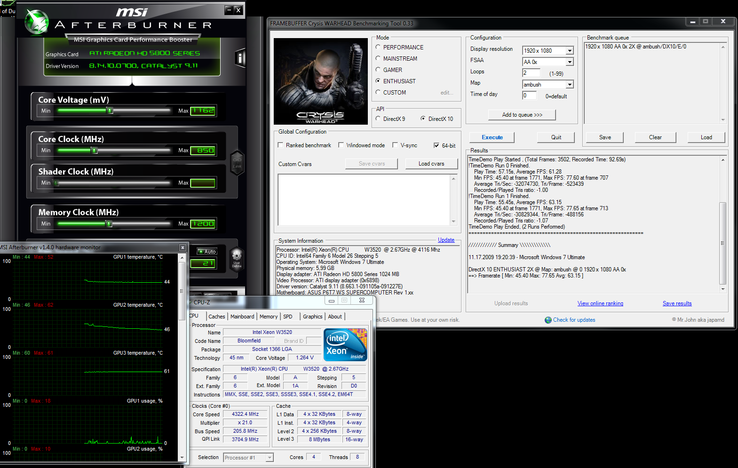Viewport: 738px width, 468px height.
Task: Open the MSI Afterburner info (i) panel
Action: (240, 58)
